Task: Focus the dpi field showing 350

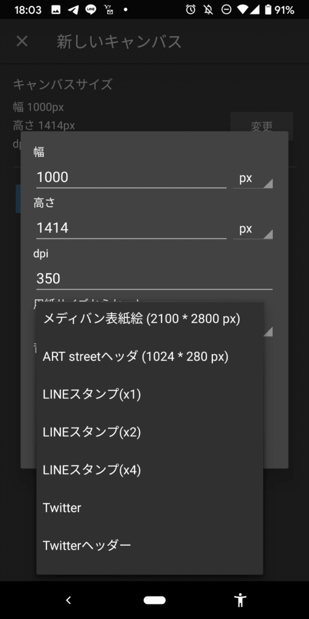Action: 154,279
